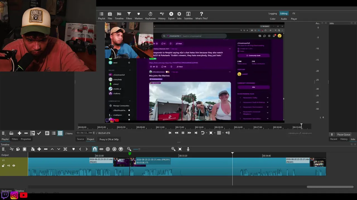Open the timeline hamburger menu
The height and width of the screenshot is (200, 357).
pos(3,149)
